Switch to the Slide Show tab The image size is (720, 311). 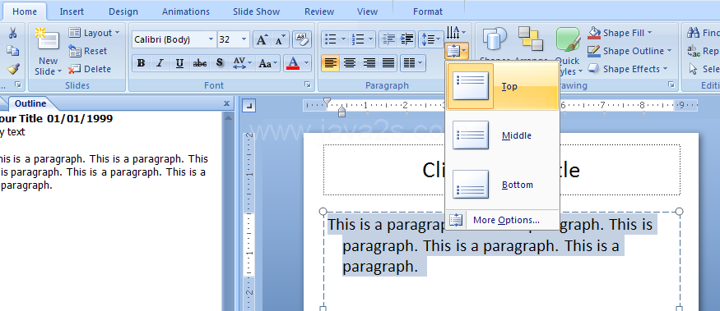(256, 11)
